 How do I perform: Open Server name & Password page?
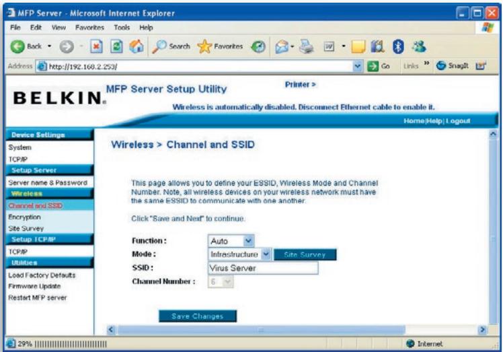[x=48, y=183]
